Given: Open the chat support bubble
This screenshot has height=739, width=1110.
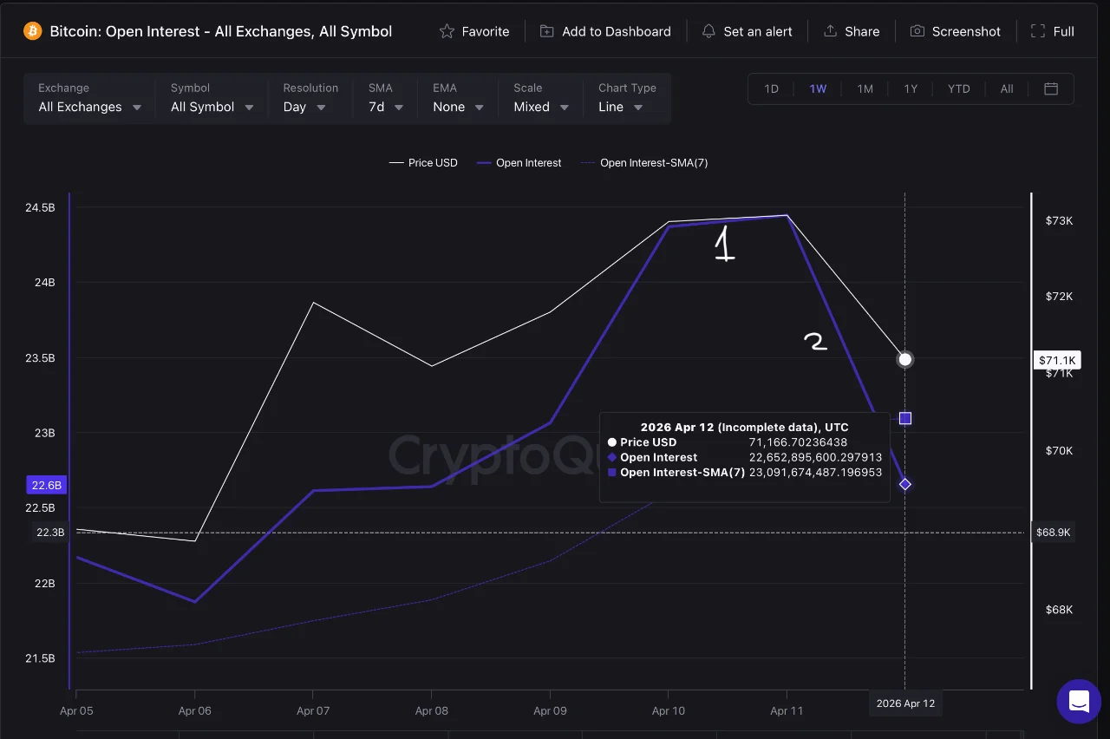Looking at the screenshot, I should [x=1078, y=702].
